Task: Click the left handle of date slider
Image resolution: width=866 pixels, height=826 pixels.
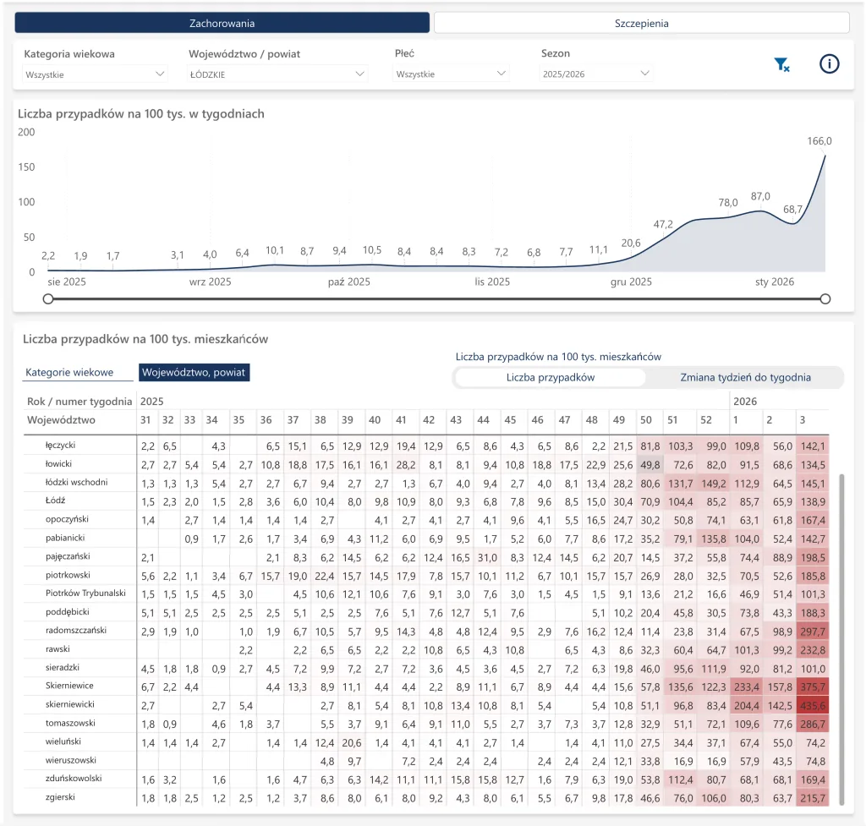Action: tap(48, 298)
